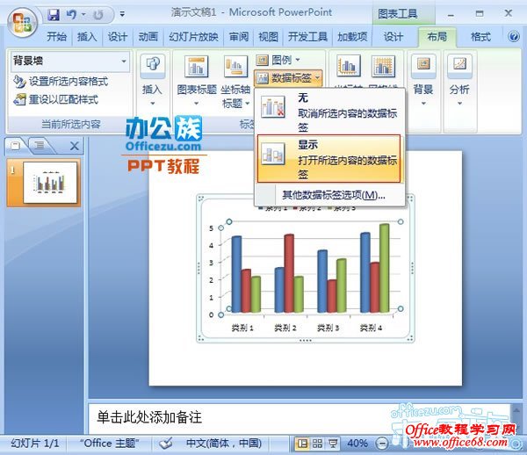Go to the 视图 tab

[x=268, y=36]
